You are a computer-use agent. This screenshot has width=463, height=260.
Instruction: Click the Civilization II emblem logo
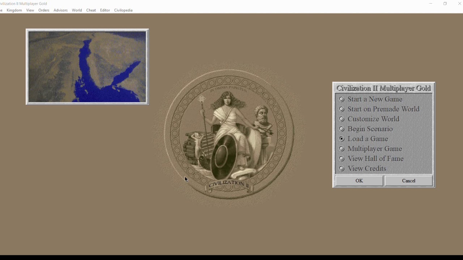point(229,134)
